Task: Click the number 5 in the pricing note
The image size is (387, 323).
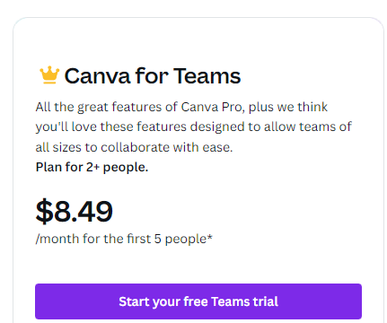Action: point(158,239)
